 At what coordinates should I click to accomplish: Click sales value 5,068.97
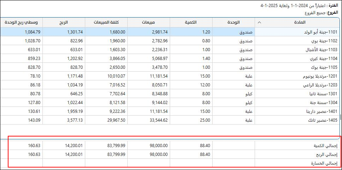click(160, 59)
